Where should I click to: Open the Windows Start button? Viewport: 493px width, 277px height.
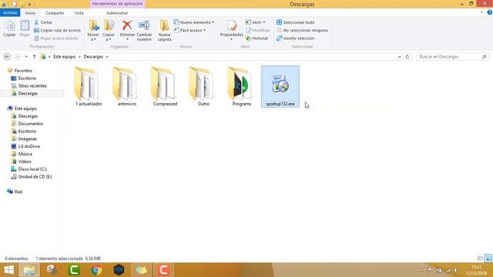point(8,270)
